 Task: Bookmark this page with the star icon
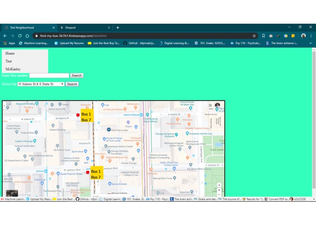254,36
